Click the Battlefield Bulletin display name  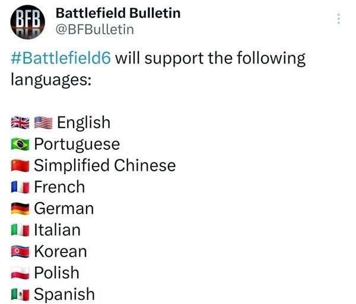[118, 13]
